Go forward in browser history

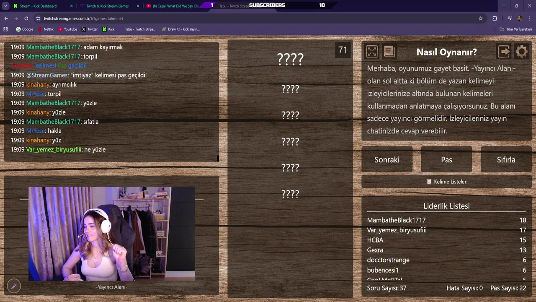[16, 18]
